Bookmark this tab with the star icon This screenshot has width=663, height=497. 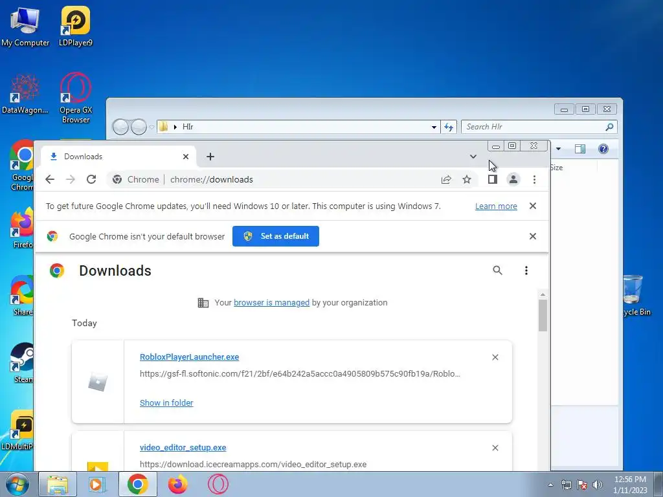(466, 179)
